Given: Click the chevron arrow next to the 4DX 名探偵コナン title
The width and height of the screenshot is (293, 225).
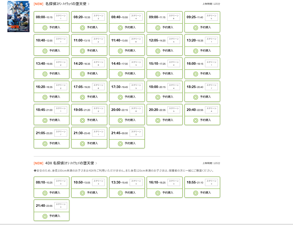Looking at the screenshot, I should tap(96, 163).
